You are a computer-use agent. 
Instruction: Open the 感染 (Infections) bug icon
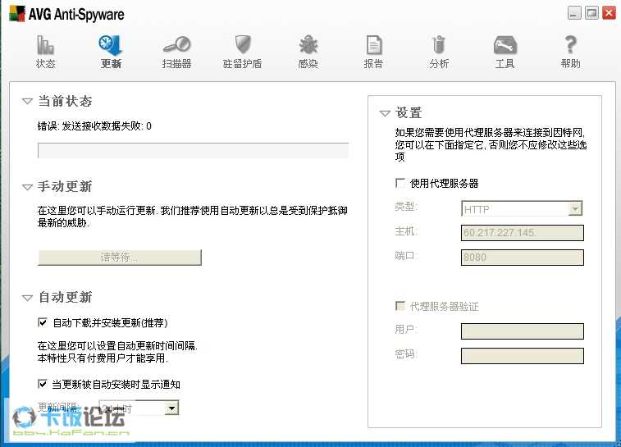(x=308, y=45)
